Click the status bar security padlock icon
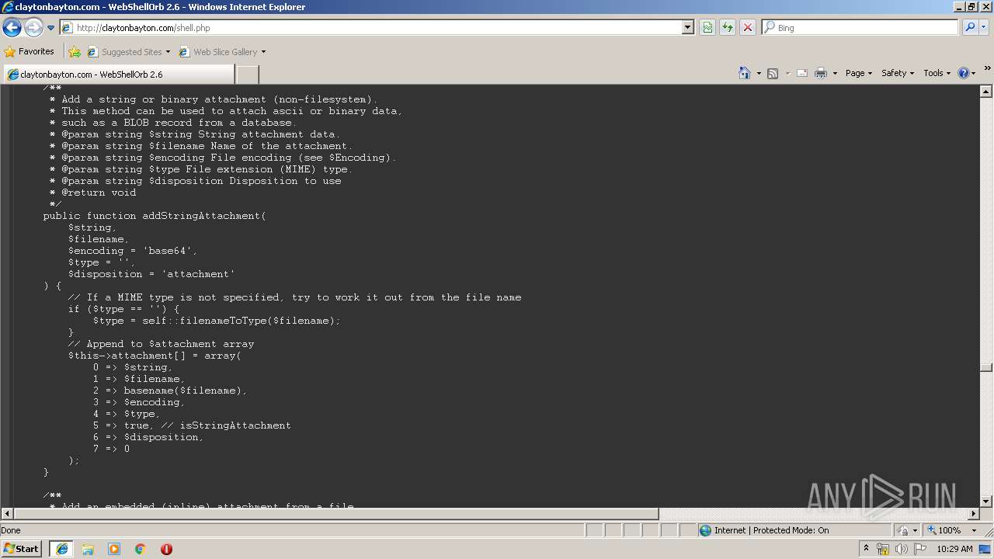The height and width of the screenshot is (559, 994). tap(903, 530)
